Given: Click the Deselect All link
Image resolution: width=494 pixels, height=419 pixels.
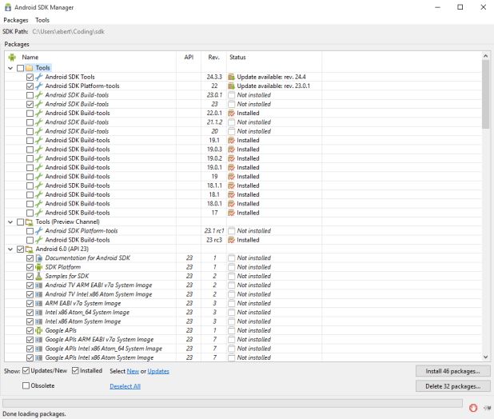Looking at the screenshot, I should (125, 386).
